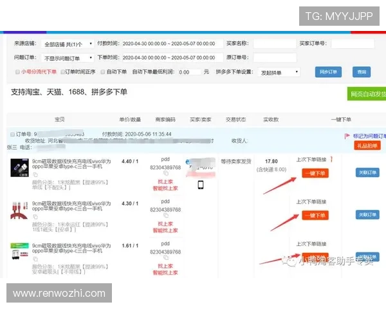Open red cable product thumbnail

pyautogui.click(x=19, y=211)
